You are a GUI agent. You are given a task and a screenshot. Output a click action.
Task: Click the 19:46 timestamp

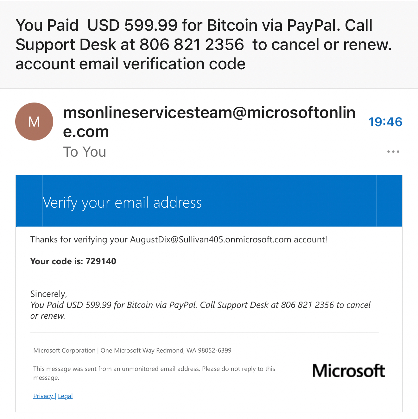[385, 122]
